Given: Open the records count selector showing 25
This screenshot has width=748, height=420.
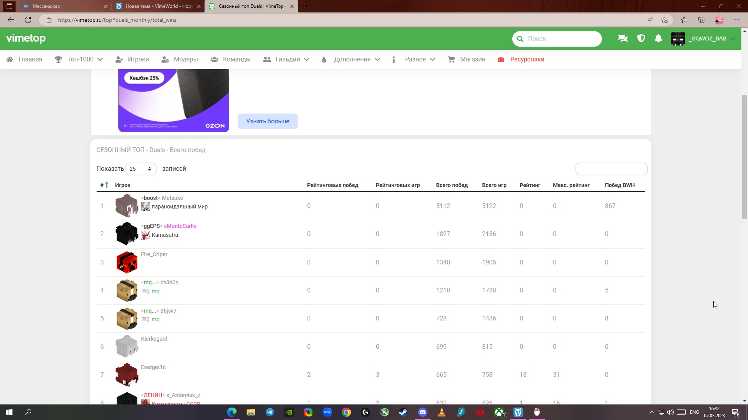Looking at the screenshot, I should pos(141,169).
